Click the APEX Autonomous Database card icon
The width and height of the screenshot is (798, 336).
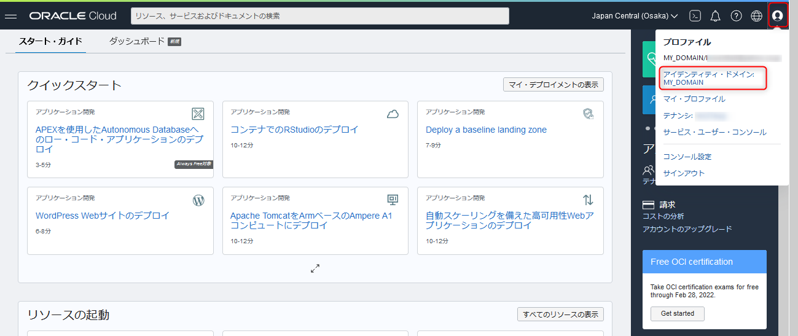[198, 114]
